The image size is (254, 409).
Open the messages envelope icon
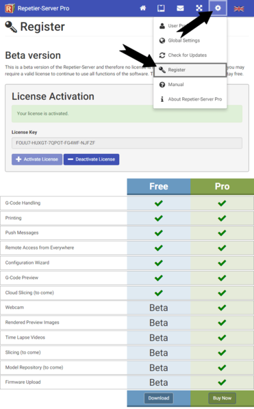click(x=180, y=8)
